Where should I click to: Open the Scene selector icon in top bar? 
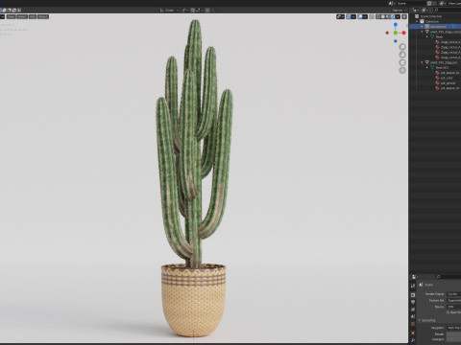(x=391, y=3)
